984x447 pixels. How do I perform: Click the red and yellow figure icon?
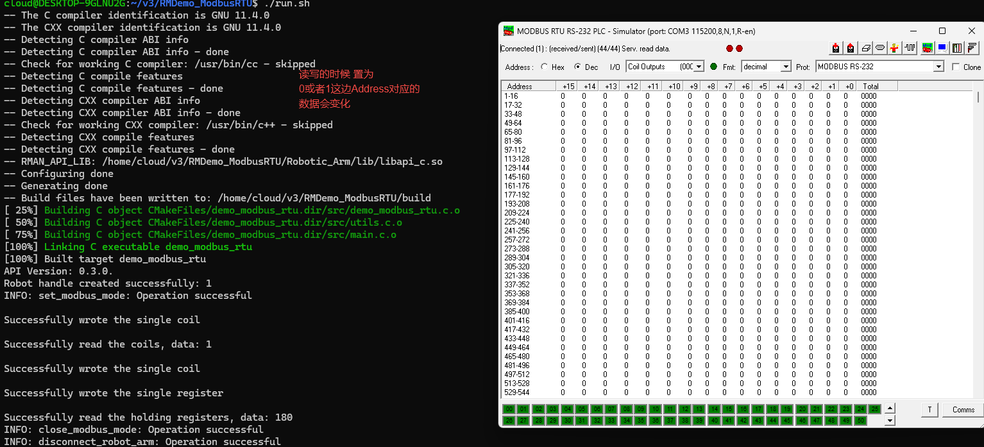pyautogui.click(x=895, y=48)
